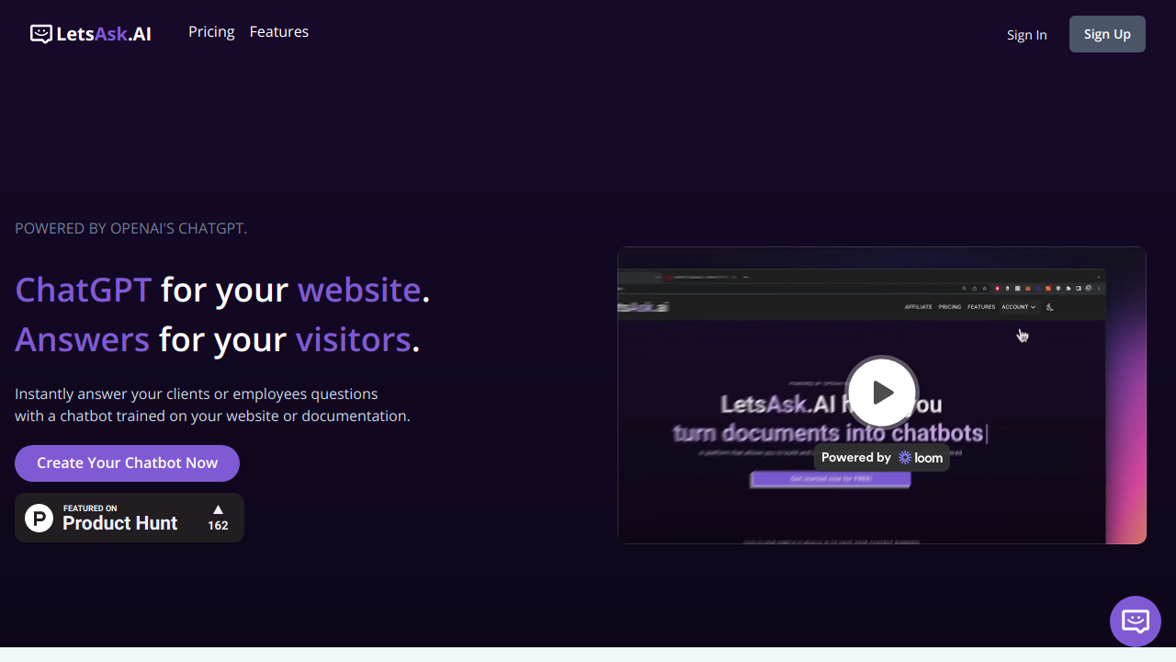The width and height of the screenshot is (1176, 662).
Task: Click the 'Answers for your visitors.' heading
Action: pos(217,339)
